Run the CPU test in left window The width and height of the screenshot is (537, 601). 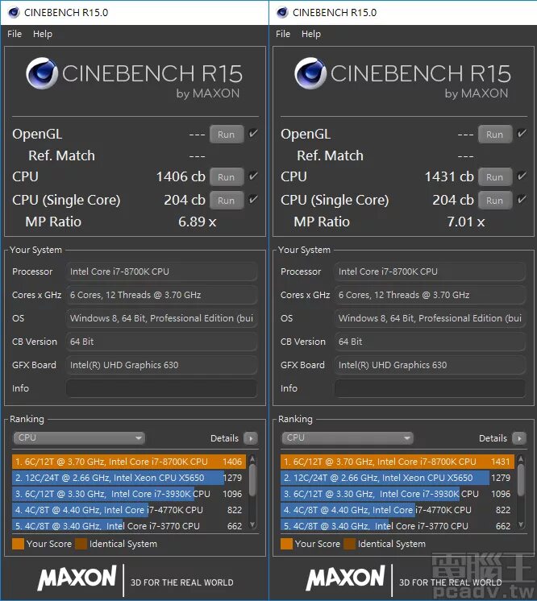pos(227,177)
